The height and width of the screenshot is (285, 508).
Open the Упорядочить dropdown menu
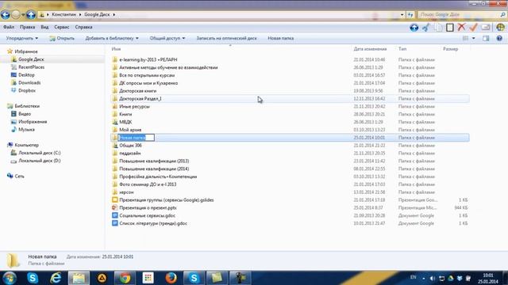point(22,38)
